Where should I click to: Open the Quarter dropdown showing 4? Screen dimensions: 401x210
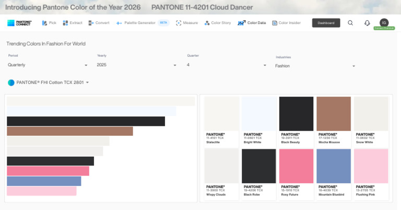tap(226, 65)
